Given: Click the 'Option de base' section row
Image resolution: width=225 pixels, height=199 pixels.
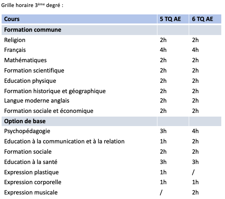Looking at the screenshot, I should pos(111,121).
